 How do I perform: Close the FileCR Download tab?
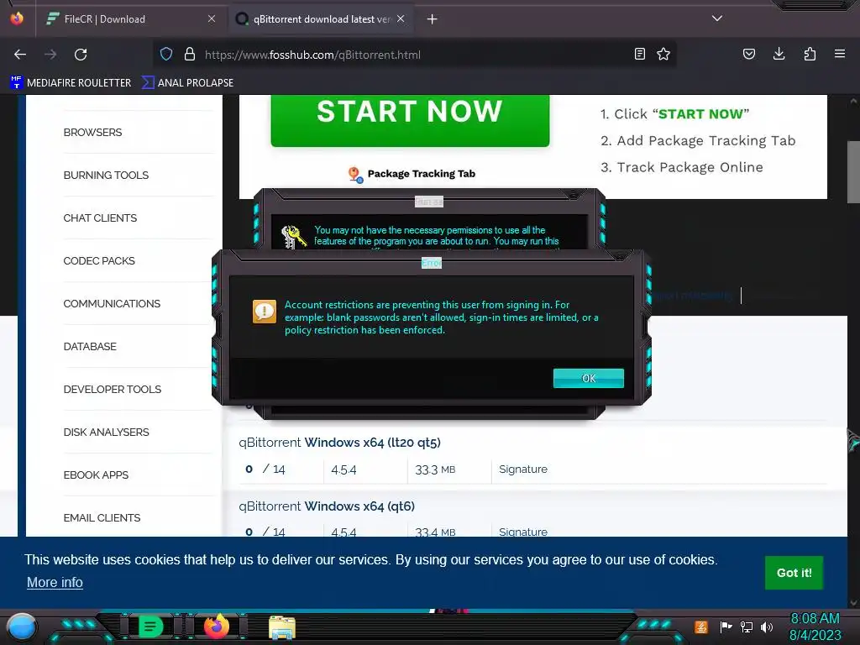point(212,18)
